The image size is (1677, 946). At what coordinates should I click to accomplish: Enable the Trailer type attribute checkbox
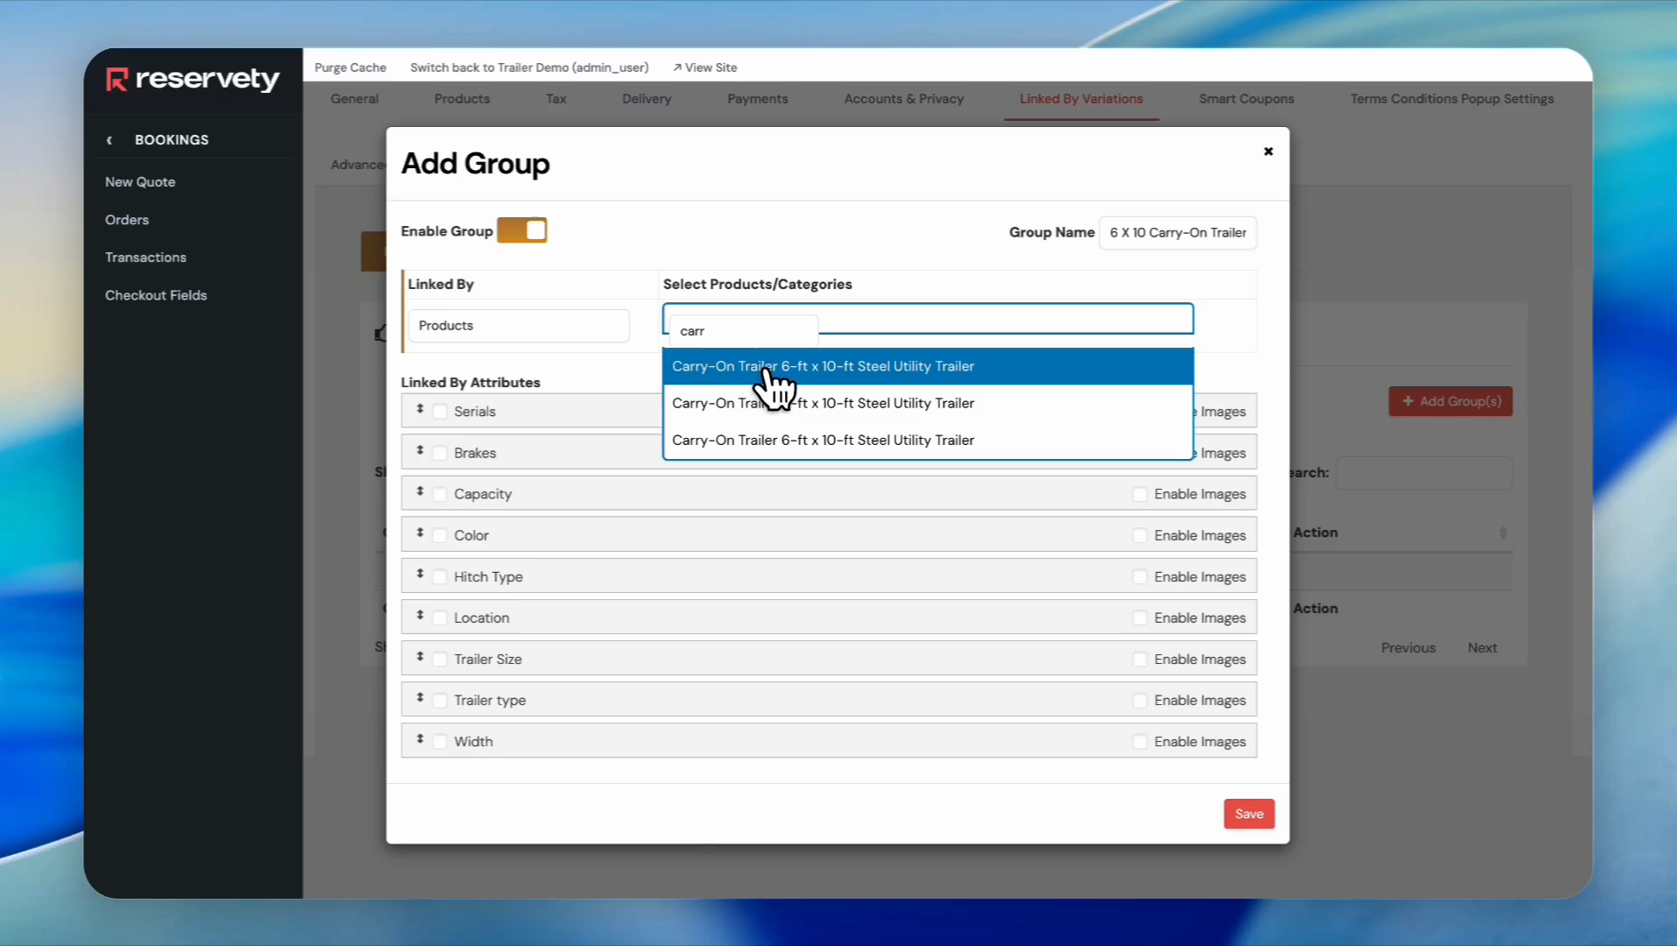440,700
